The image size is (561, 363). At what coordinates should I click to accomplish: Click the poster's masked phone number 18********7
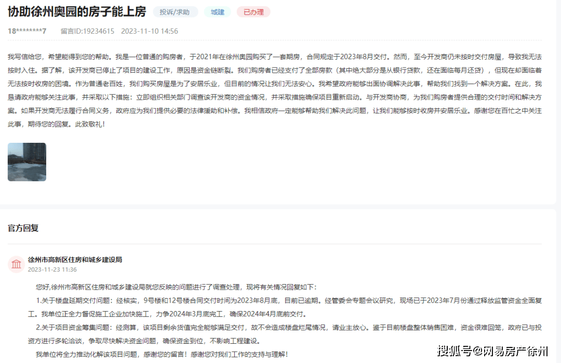[x=27, y=31]
